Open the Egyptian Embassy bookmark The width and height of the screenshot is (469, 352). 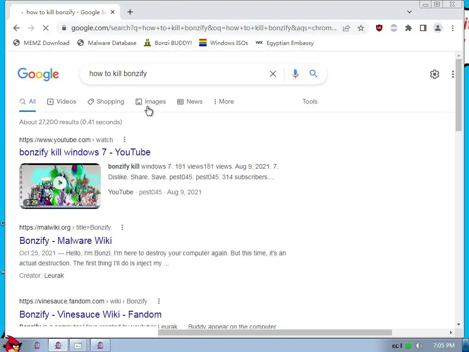click(x=284, y=43)
